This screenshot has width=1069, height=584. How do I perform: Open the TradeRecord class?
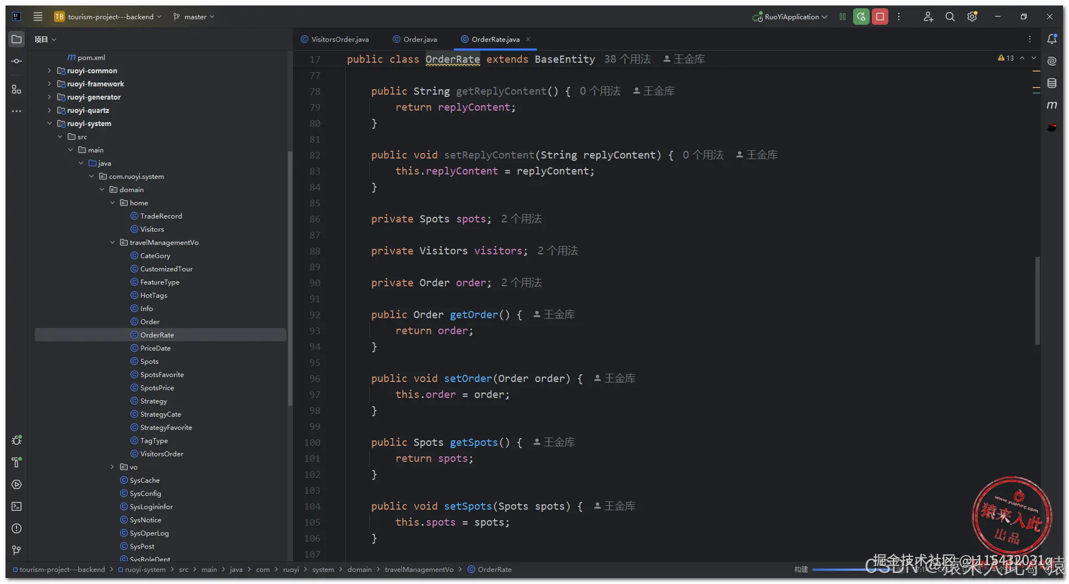point(156,216)
